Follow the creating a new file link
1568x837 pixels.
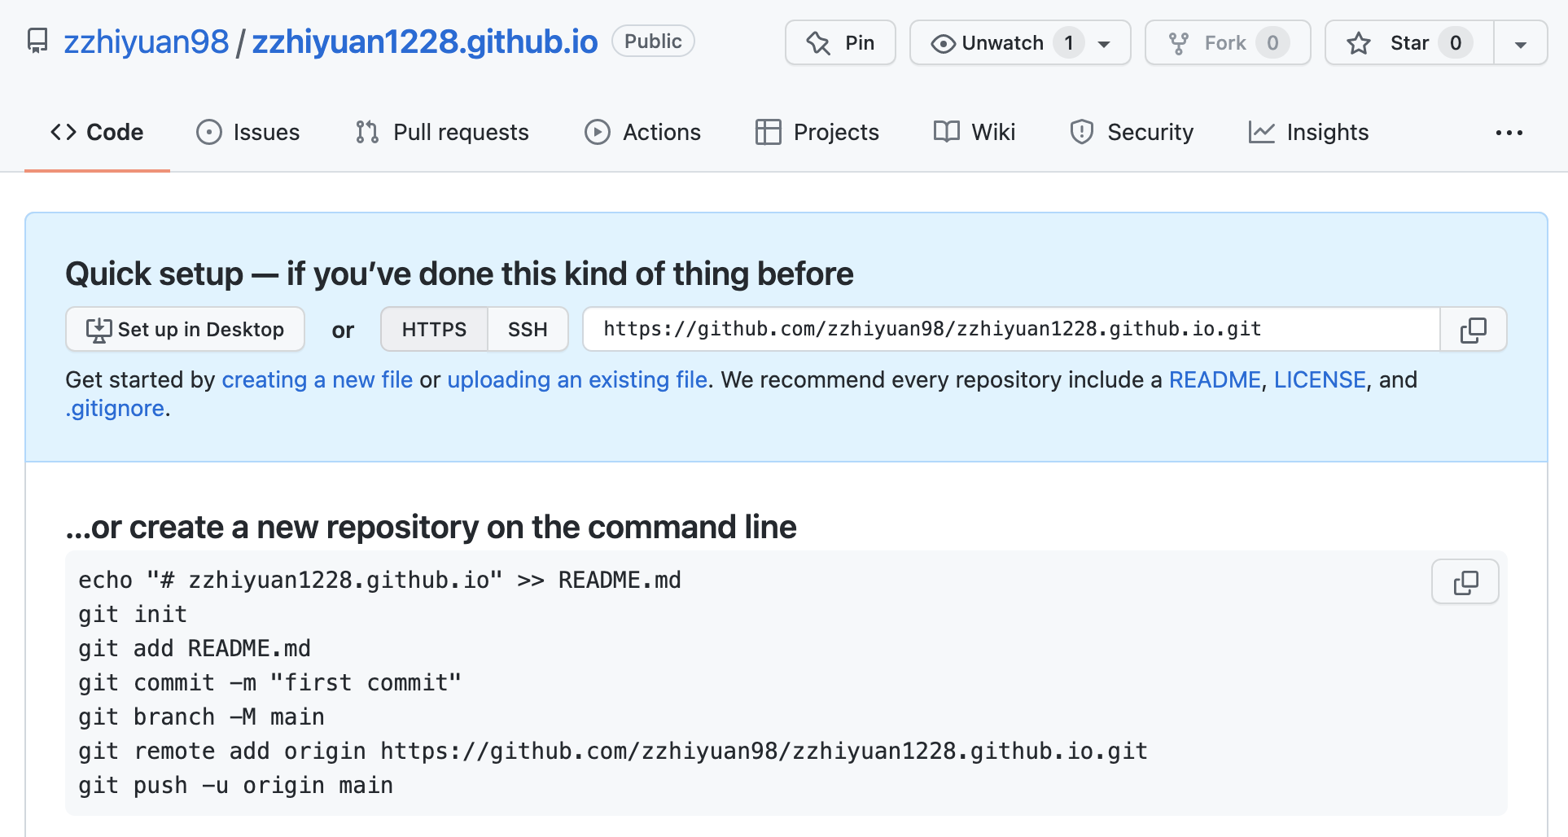coord(318,379)
